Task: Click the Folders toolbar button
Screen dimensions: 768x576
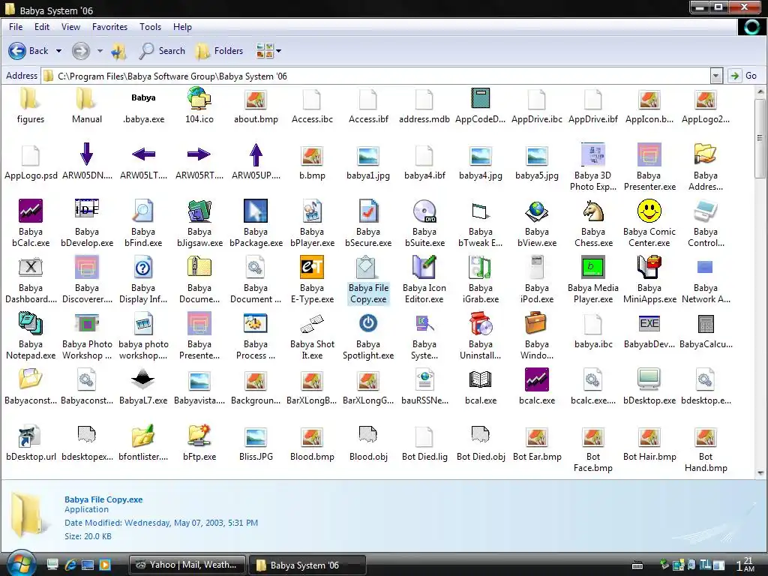Action: (x=219, y=51)
